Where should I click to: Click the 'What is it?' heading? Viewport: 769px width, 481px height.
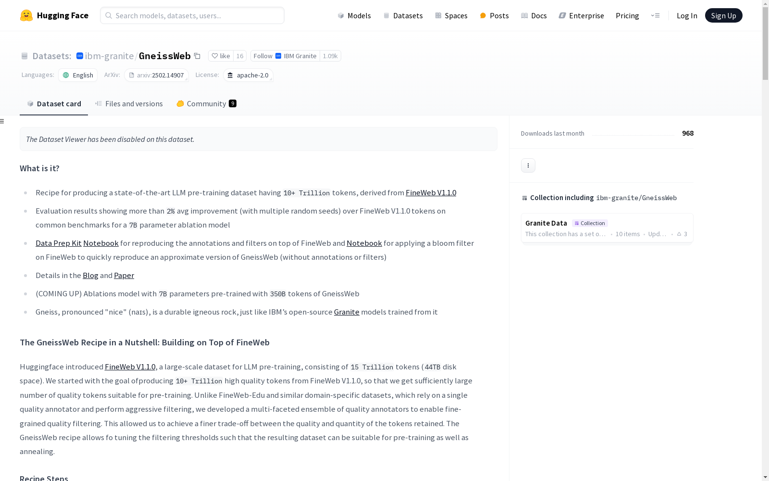pyautogui.click(x=39, y=168)
